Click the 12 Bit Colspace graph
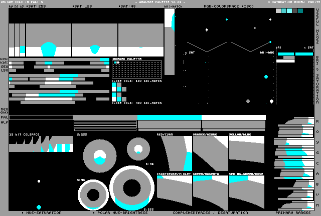 coord(41,144)
